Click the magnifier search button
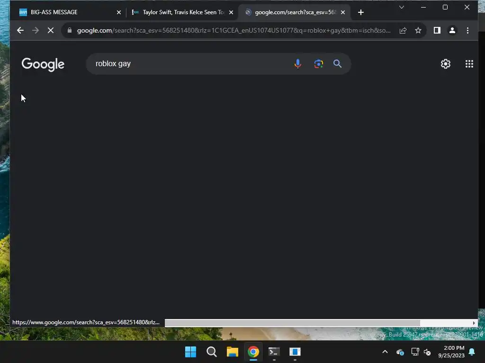This screenshot has height=363, width=485. [337, 64]
